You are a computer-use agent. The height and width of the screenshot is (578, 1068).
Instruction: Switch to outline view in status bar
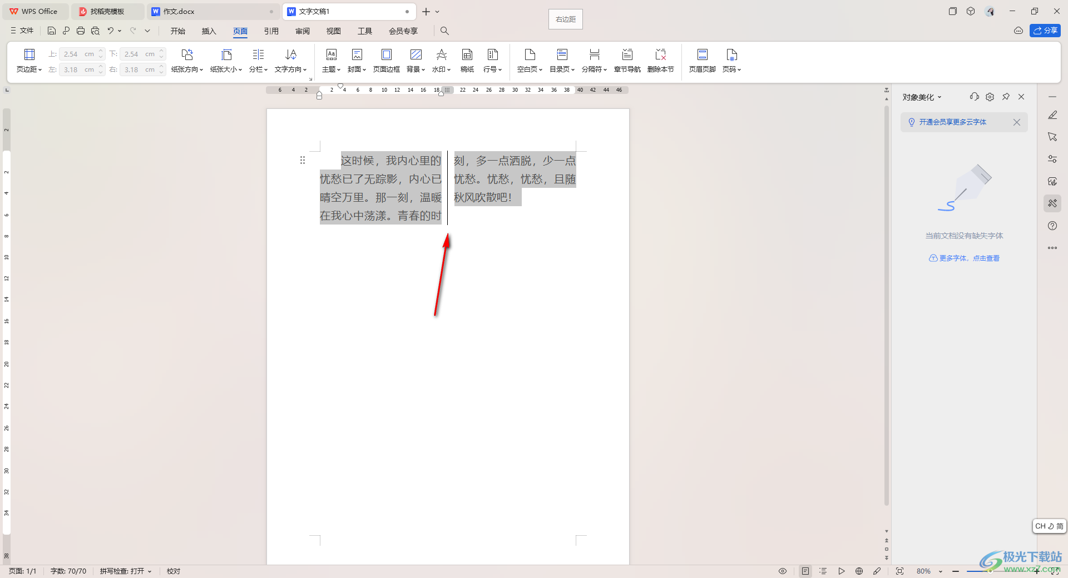click(823, 571)
